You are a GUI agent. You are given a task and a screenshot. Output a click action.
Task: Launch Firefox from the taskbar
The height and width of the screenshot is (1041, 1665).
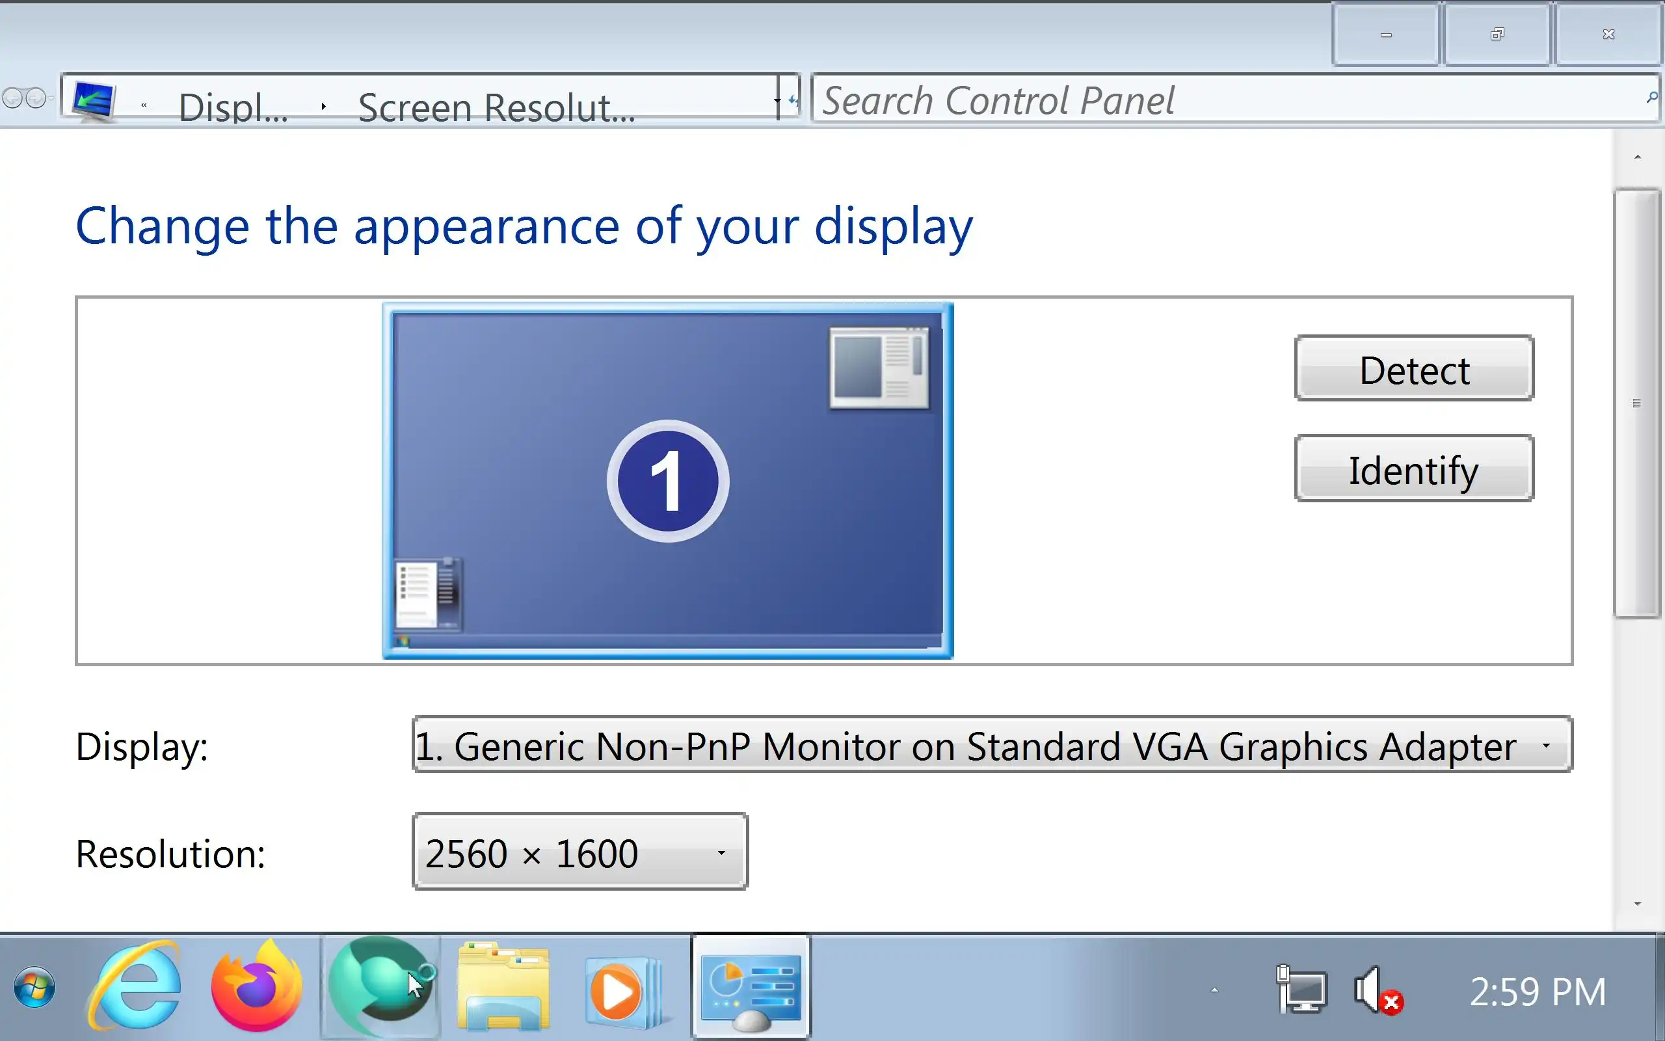click(x=256, y=986)
